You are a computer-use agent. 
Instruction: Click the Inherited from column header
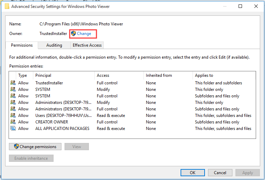159,75
